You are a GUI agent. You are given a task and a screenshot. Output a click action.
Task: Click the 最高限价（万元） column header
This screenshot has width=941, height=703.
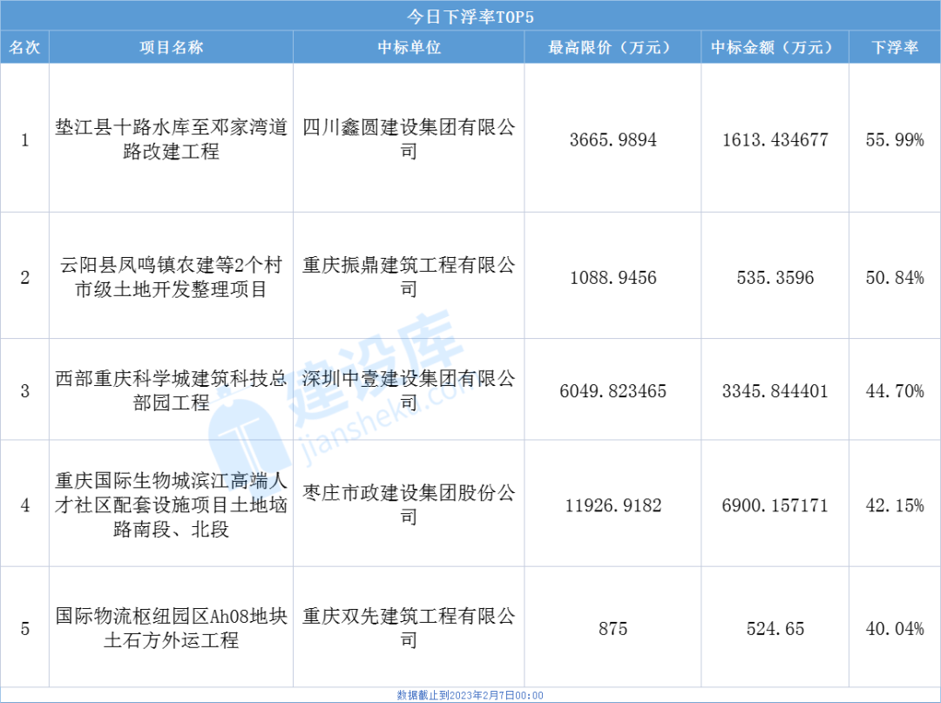(x=613, y=48)
